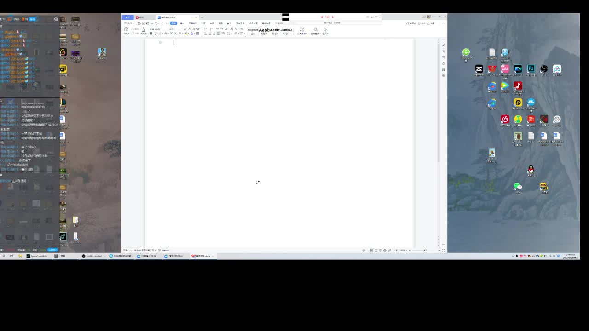
Task: Click the Share button at ribbon right
Action: click(431, 23)
